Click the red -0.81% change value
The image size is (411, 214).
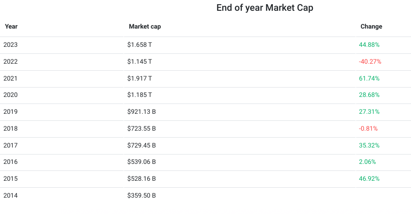(x=368, y=128)
